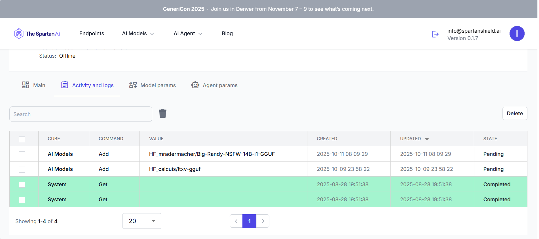
Task: Click the Main tab grid icon
Action: point(26,85)
